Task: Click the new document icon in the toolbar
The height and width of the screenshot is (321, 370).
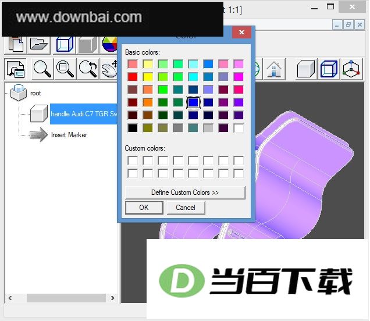Action: pos(16,44)
